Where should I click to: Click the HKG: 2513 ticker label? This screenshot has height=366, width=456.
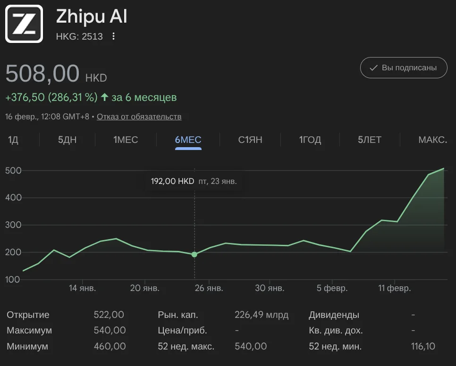pos(79,36)
